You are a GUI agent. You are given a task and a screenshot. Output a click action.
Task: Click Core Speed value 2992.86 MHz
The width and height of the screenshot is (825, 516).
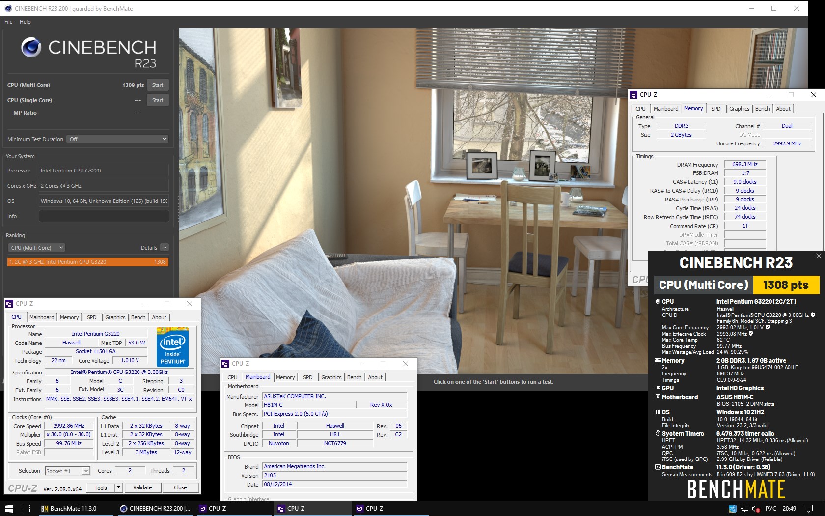[69, 426]
